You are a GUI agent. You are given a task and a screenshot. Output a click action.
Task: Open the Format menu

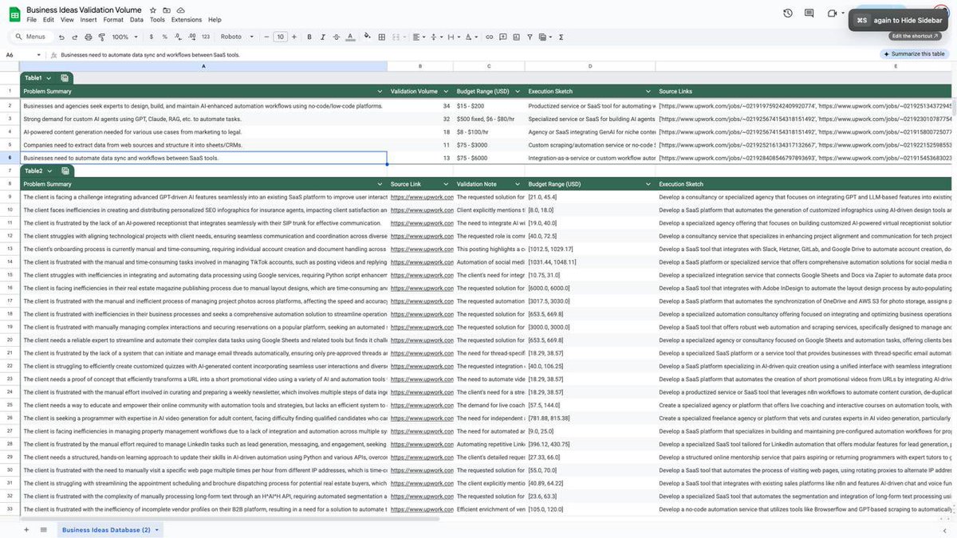(x=113, y=19)
